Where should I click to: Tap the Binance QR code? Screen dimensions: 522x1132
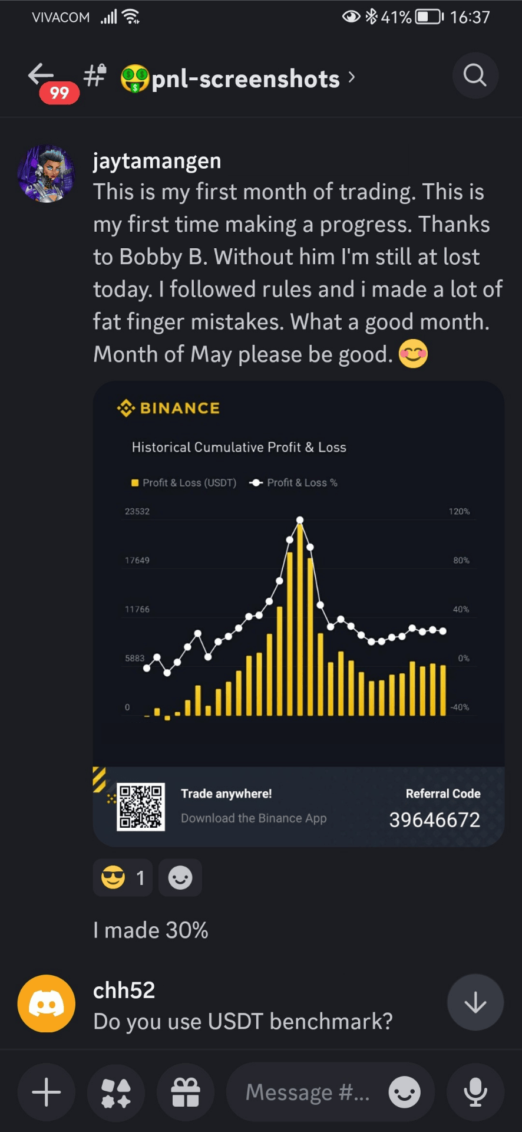141,807
